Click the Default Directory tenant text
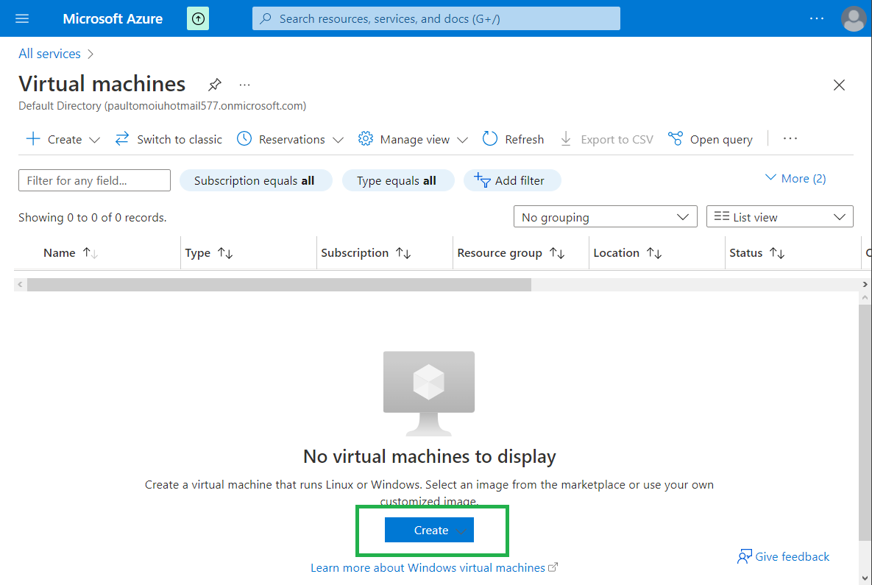Viewport: 872px width, 585px height. (163, 106)
